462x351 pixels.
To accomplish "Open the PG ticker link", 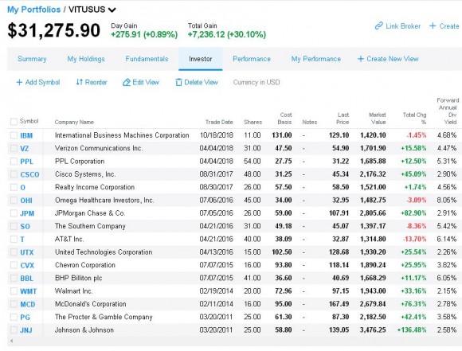I will pyautogui.click(x=25, y=317).
